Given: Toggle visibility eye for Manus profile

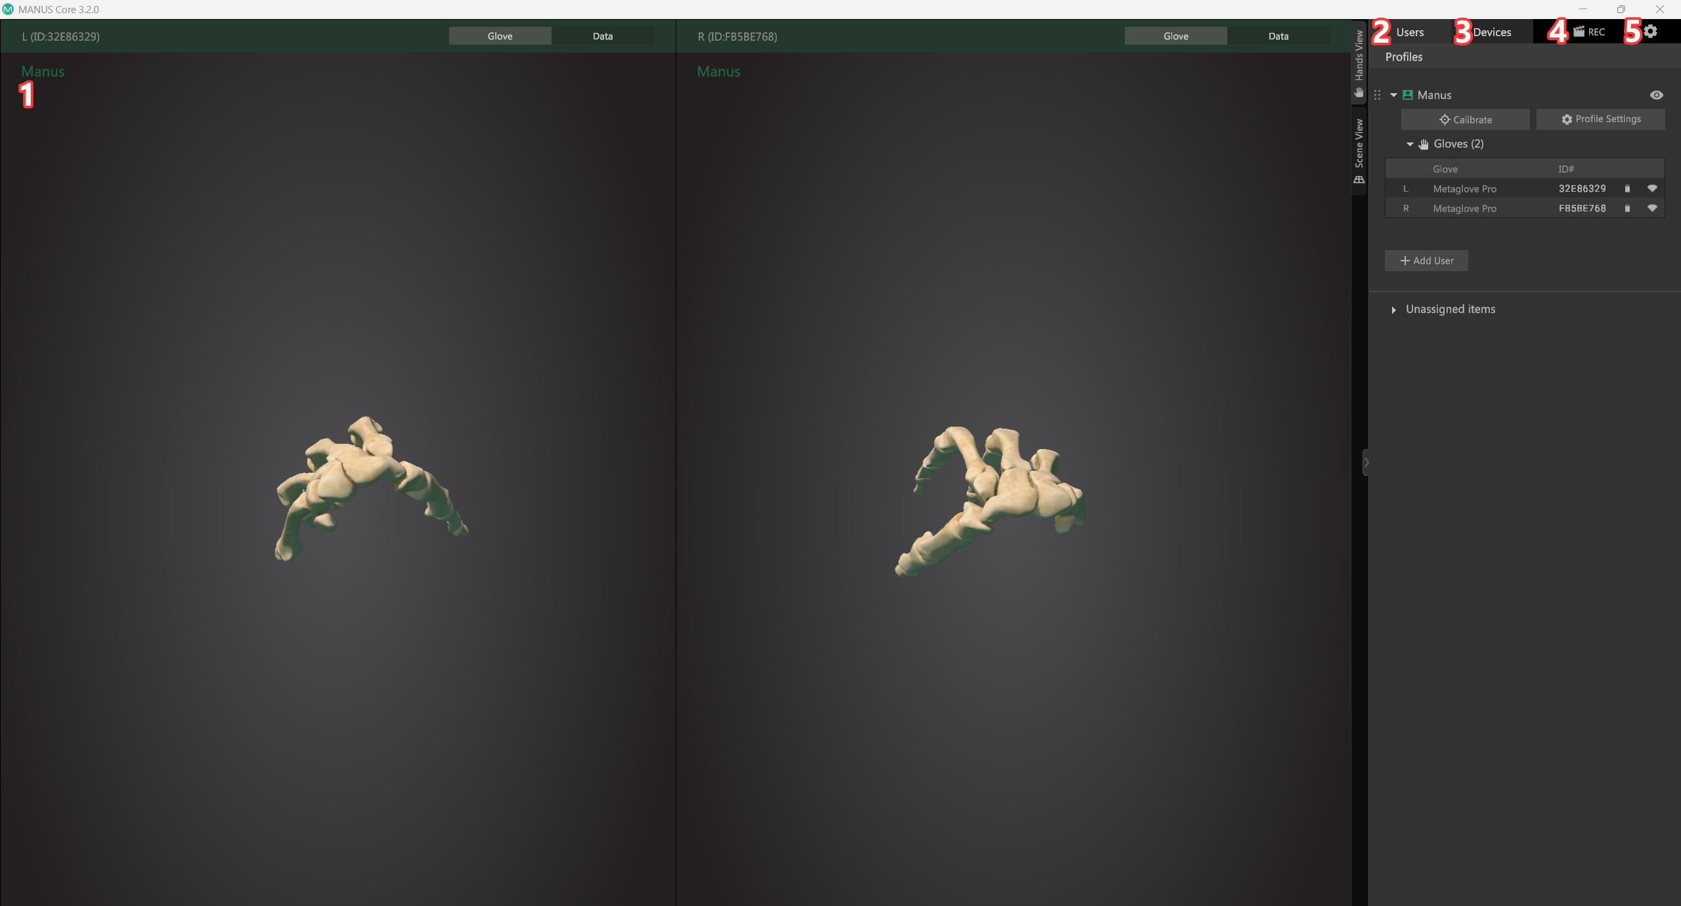Looking at the screenshot, I should tap(1657, 95).
